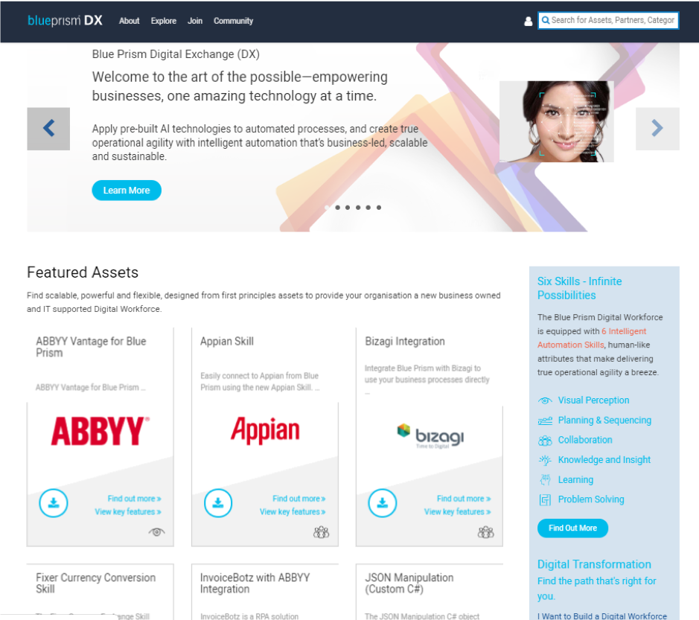Click the Planning & Sequencing icon
Image resolution: width=699 pixels, height=620 pixels.
tap(545, 421)
